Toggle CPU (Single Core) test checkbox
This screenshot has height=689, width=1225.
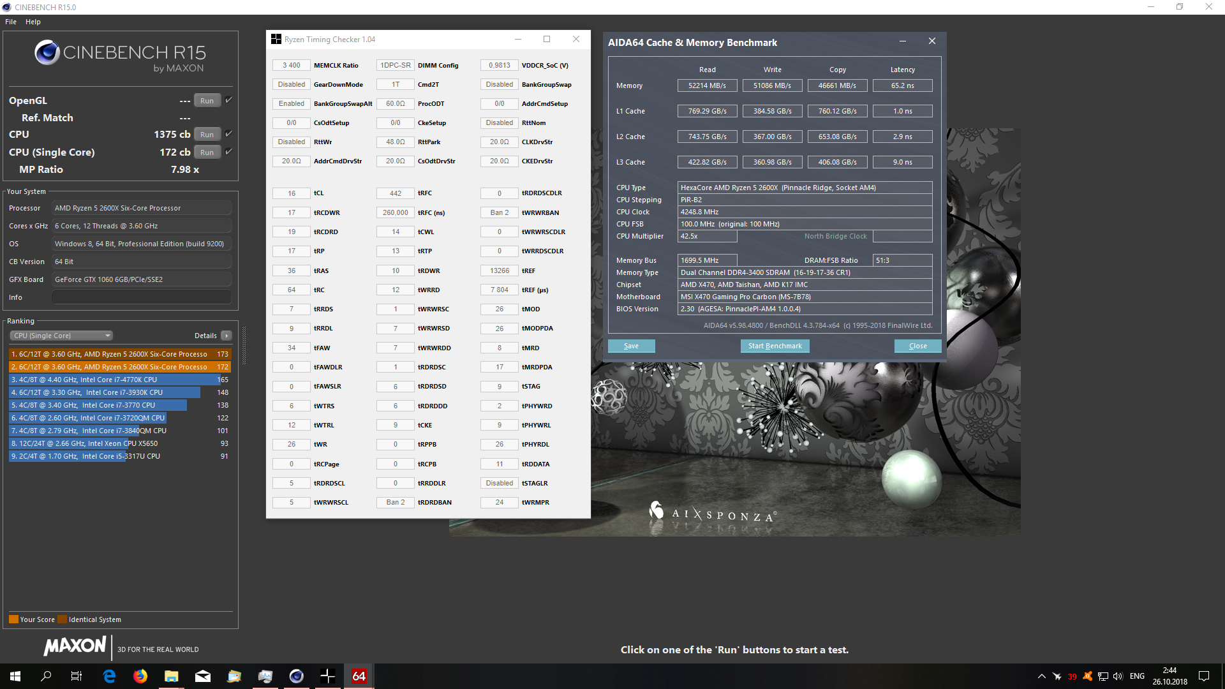pyautogui.click(x=228, y=152)
